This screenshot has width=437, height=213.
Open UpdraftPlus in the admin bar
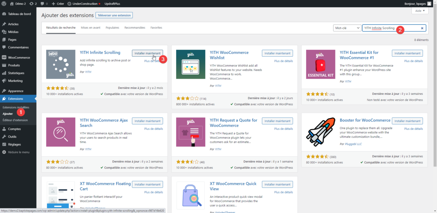coord(111,4)
